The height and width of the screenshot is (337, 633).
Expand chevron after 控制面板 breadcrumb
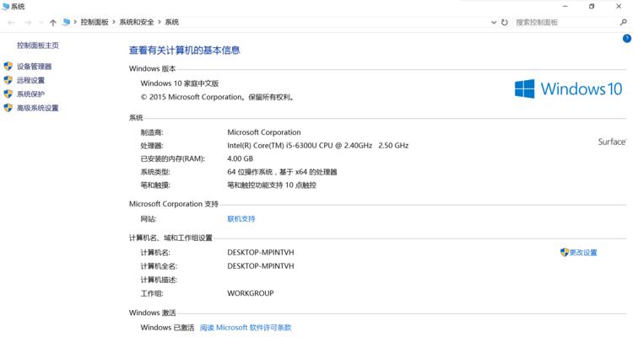(114, 22)
